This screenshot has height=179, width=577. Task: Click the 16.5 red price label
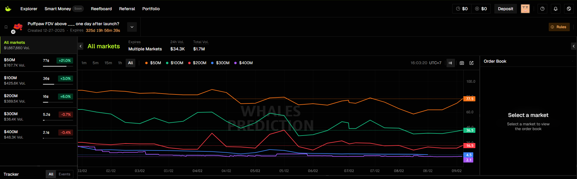click(x=470, y=146)
